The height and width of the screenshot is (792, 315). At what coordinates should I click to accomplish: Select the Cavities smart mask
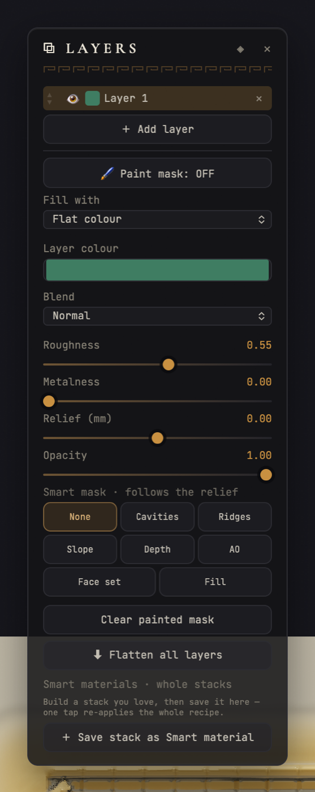point(157,516)
